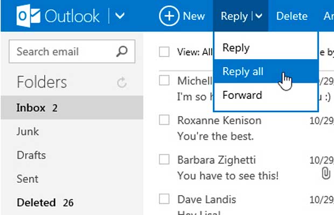The width and height of the screenshot is (334, 215).
Task: Refresh folders with the circular arrow icon
Action: [x=122, y=82]
